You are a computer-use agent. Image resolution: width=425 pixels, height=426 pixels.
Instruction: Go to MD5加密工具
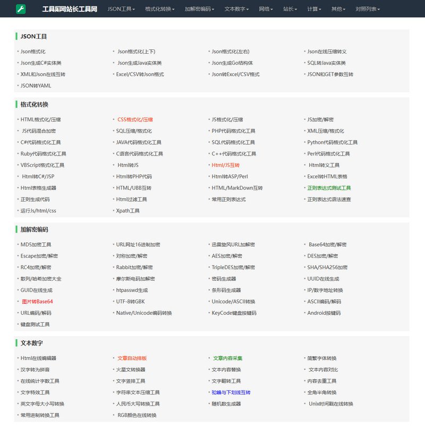[36, 245]
